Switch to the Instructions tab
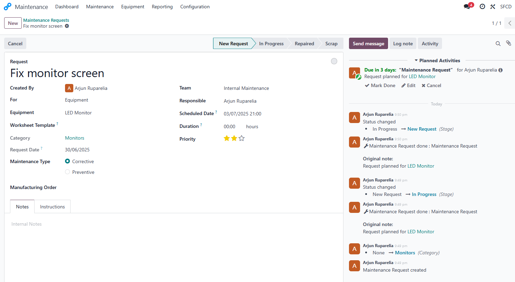 pos(52,206)
